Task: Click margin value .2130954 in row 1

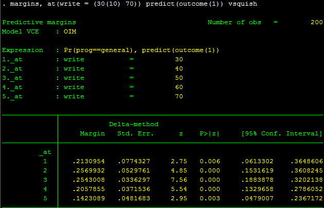Action: click(88, 161)
